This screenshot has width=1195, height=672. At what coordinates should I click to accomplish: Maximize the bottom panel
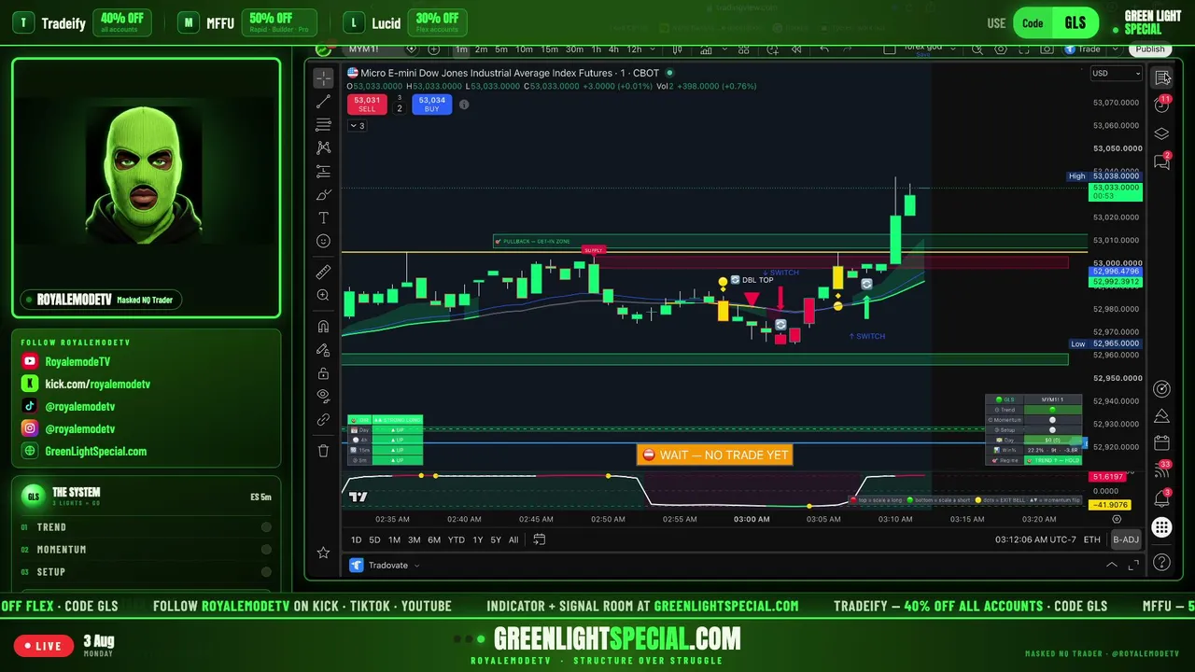(1133, 565)
